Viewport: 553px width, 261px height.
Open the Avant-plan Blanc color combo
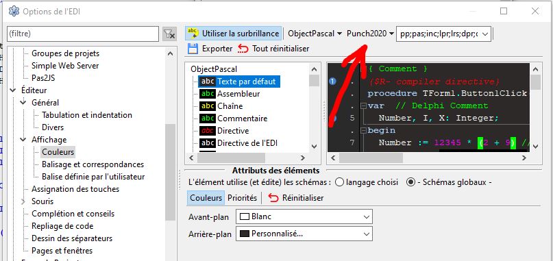[x=304, y=216]
